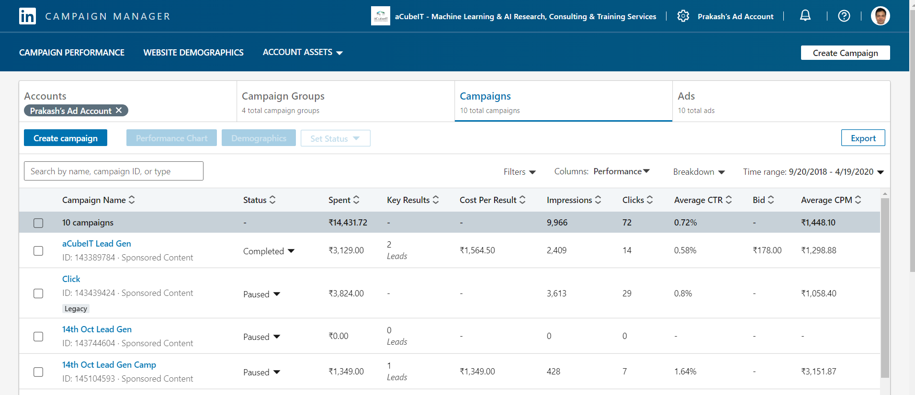Select all 10 campaigns checkbox

pyautogui.click(x=38, y=223)
